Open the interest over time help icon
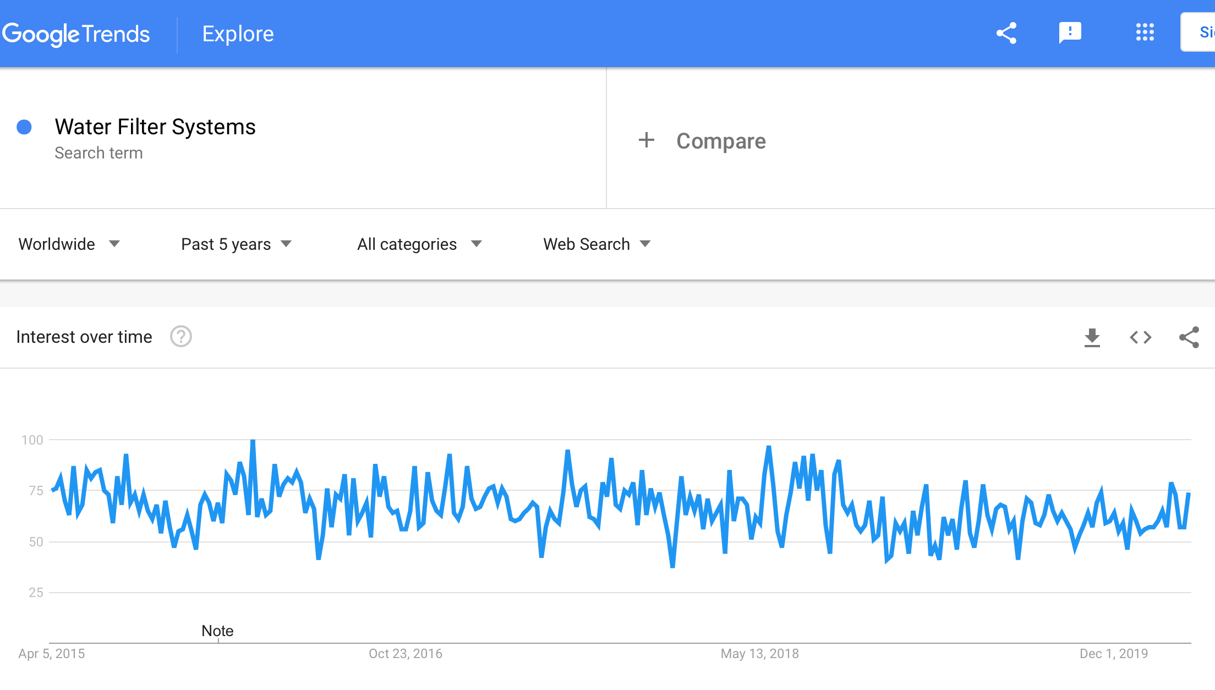This screenshot has height=690, width=1215. [180, 337]
